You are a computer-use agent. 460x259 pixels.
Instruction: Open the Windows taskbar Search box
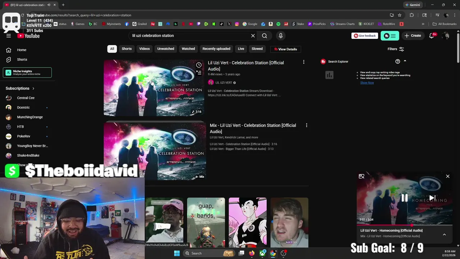click(x=209, y=253)
